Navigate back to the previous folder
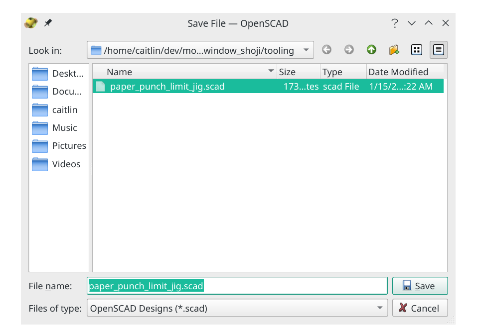Viewport: 478px width, 336px height. [x=326, y=50]
